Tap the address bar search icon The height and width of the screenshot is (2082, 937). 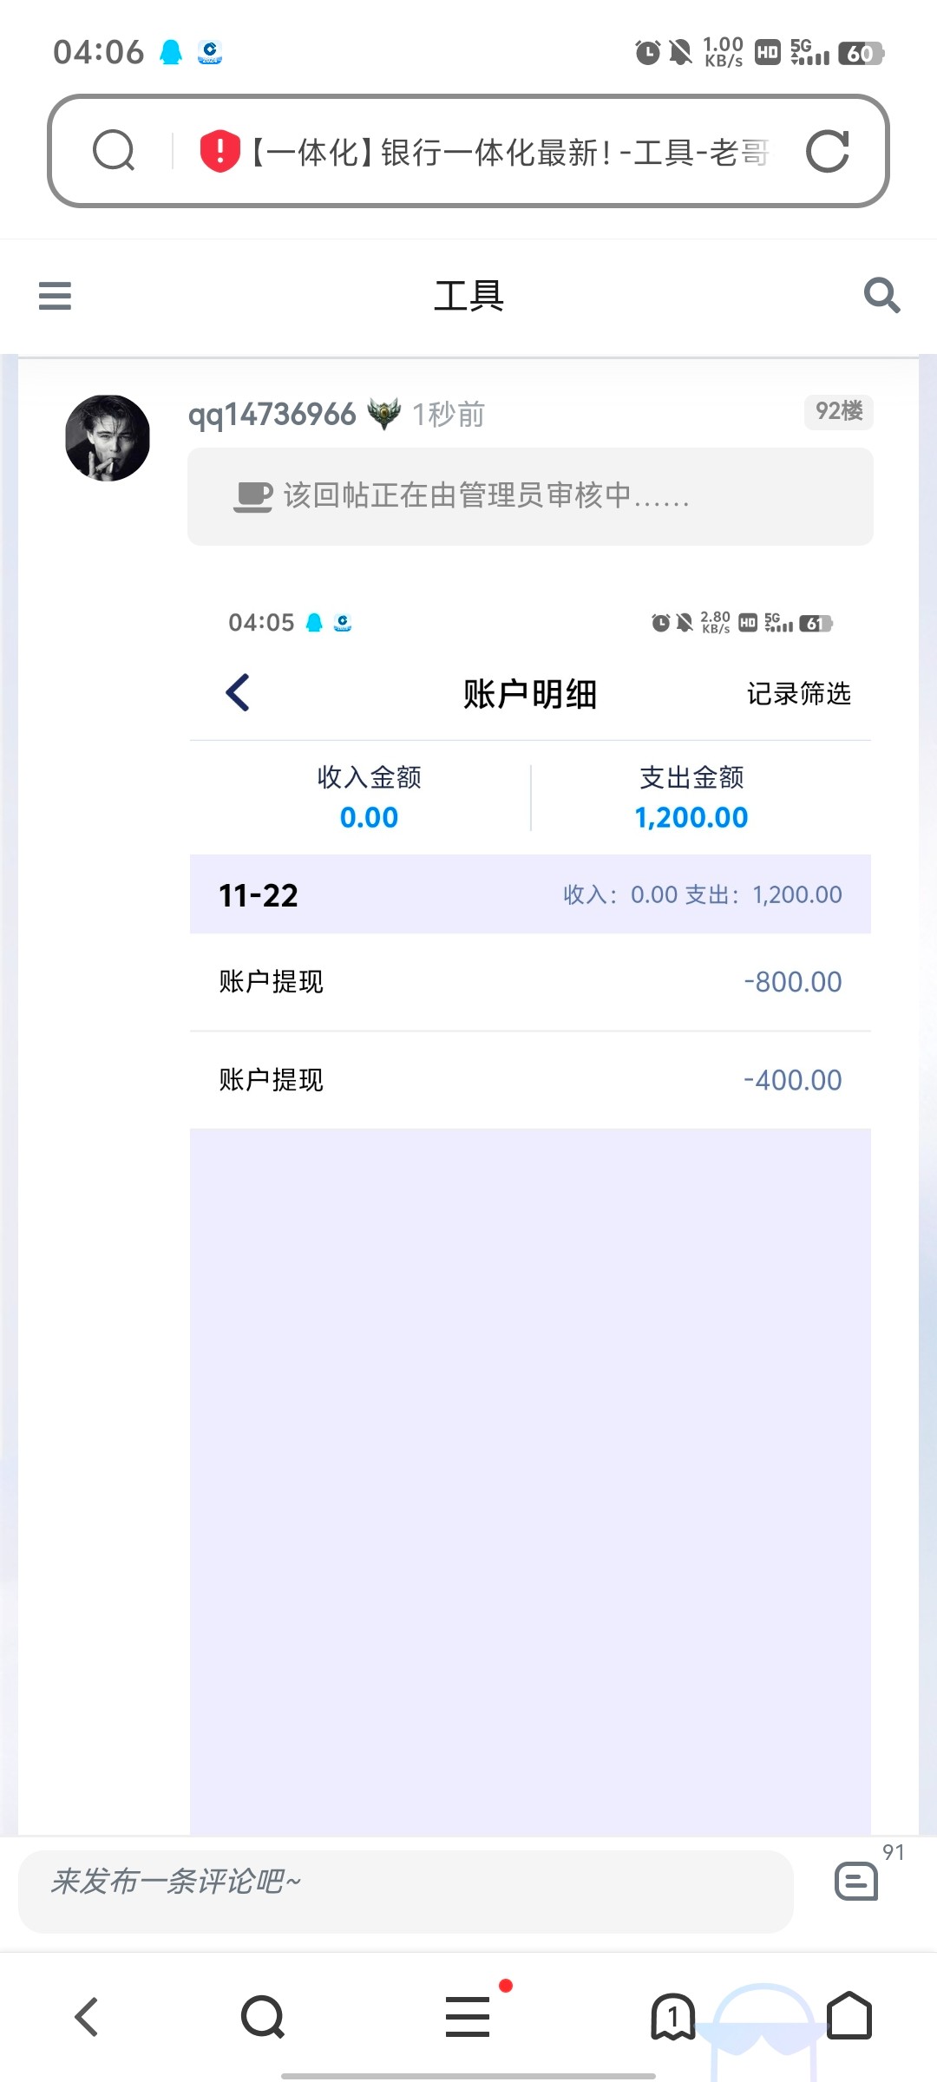[114, 151]
